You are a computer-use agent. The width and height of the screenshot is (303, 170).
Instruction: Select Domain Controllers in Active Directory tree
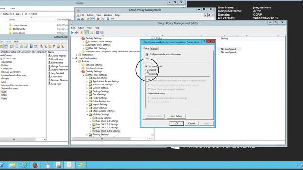[x=11, y=72]
